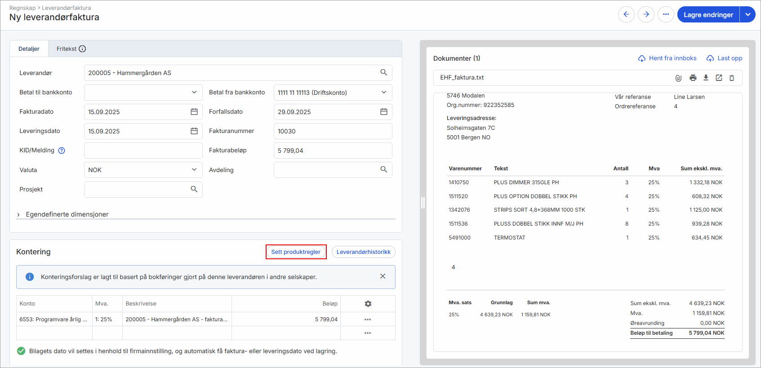
Task: Delete the EHF_faktura.txt document
Action: pos(731,78)
